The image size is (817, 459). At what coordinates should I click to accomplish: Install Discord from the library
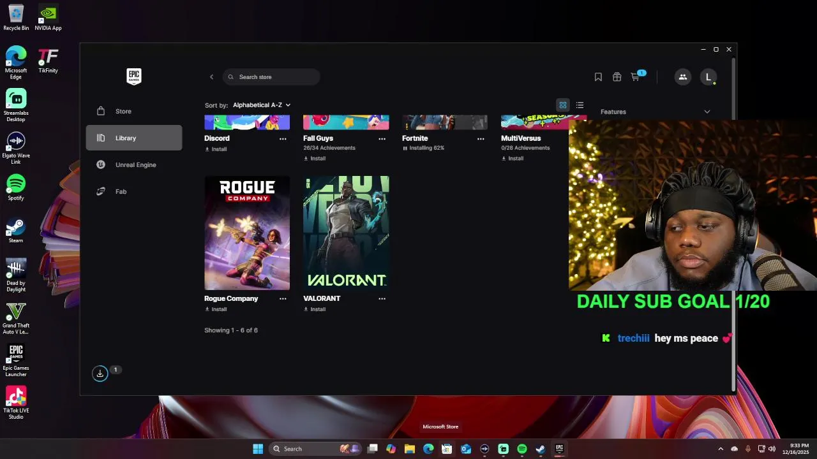coord(216,149)
